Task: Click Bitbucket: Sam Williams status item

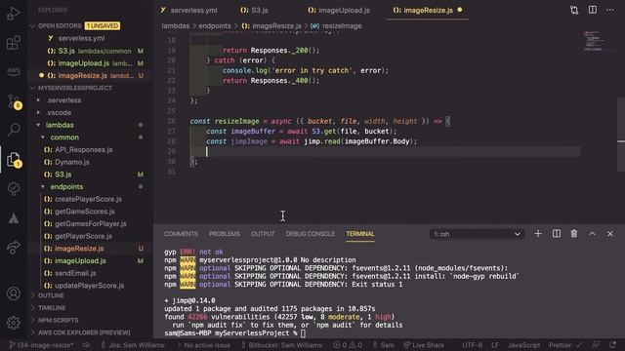Action: pyautogui.click(x=282, y=345)
